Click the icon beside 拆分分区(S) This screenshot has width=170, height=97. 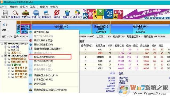(31, 84)
